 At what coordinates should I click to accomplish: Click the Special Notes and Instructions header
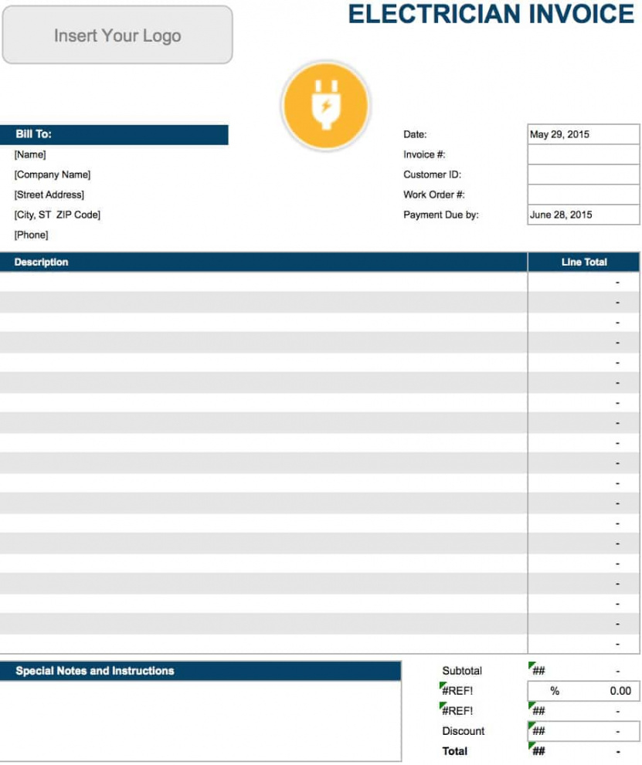[x=201, y=671]
